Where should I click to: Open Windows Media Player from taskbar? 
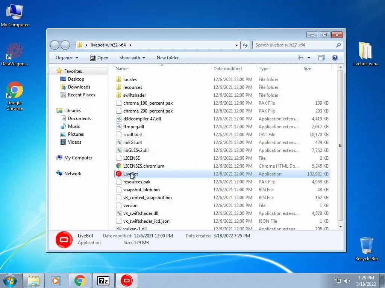click(x=56, y=280)
